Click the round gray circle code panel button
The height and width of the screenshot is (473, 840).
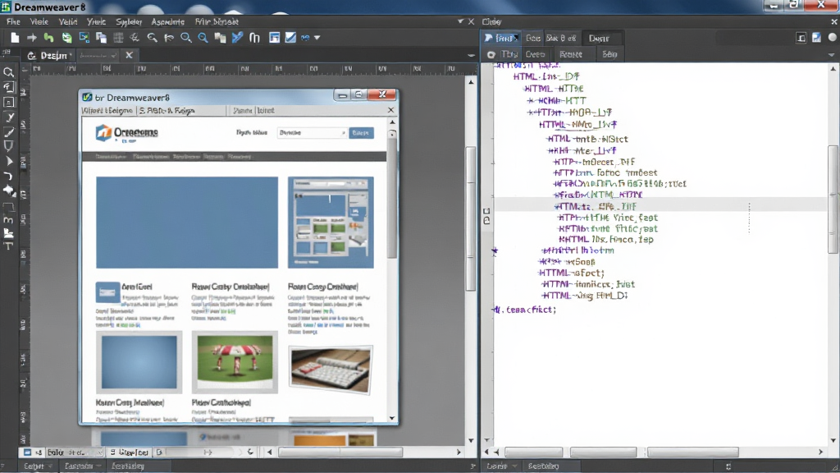(832, 38)
